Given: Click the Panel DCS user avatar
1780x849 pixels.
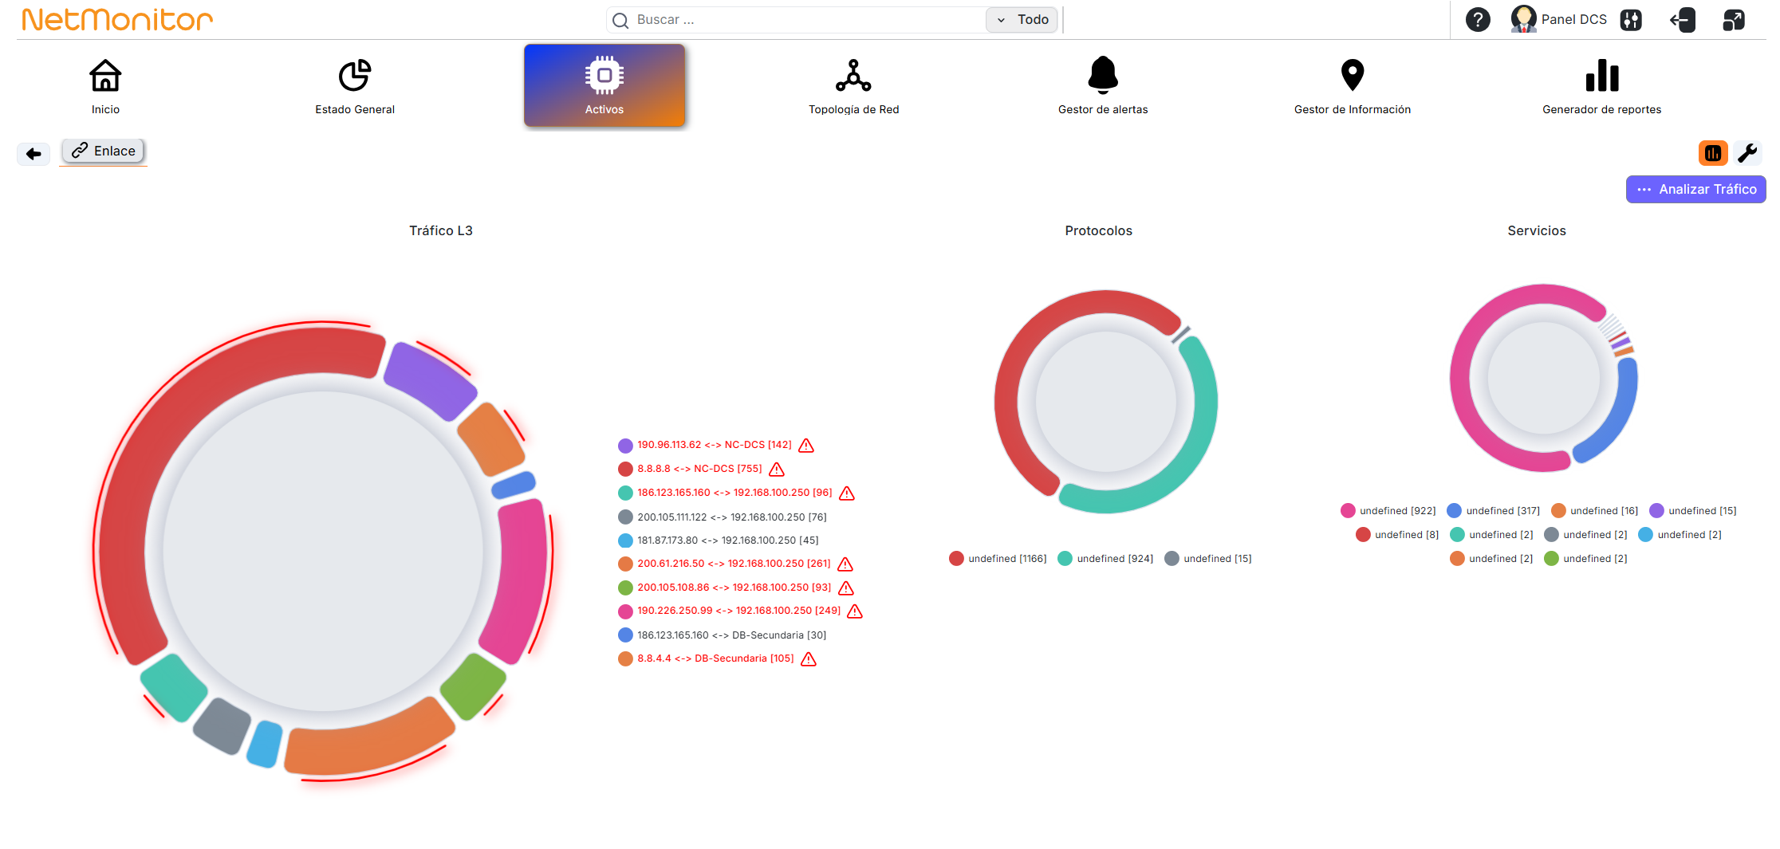Looking at the screenshot, I should [1523, 19].
